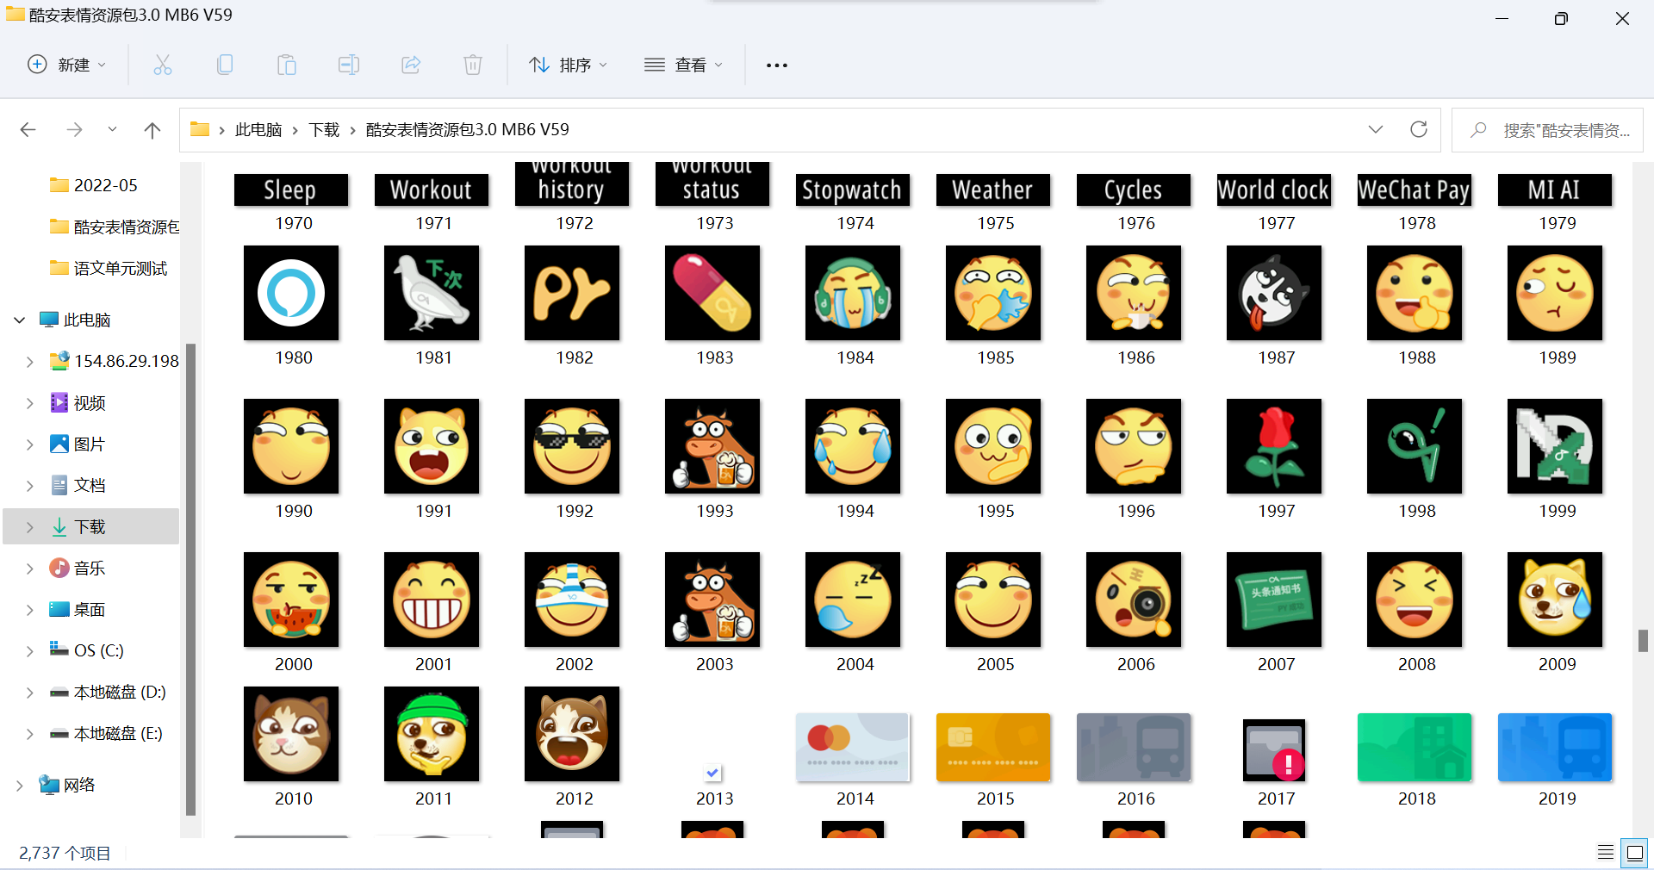The width and height of the screenshot is (1654, 870).
Task: Open the 查看 view menu
Action: point(684,65)
